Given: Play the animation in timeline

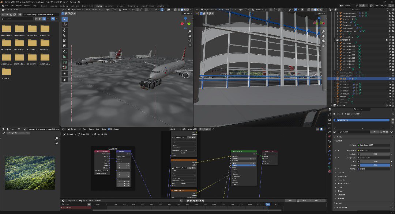Looking at the screenshot, I should 197,201.
